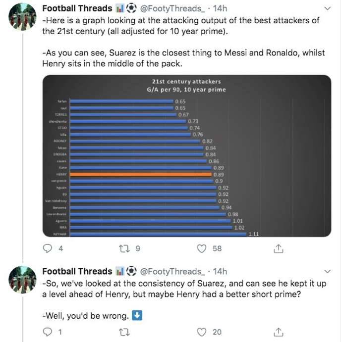Retweet the 21st century attackers tweet
342x342 pixels.
pyautogui.click(x=125, y=248)
